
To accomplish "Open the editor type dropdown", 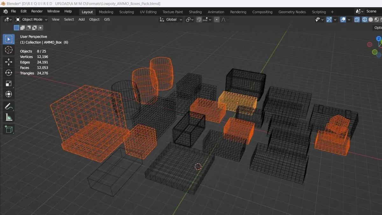I will (8, 19).
